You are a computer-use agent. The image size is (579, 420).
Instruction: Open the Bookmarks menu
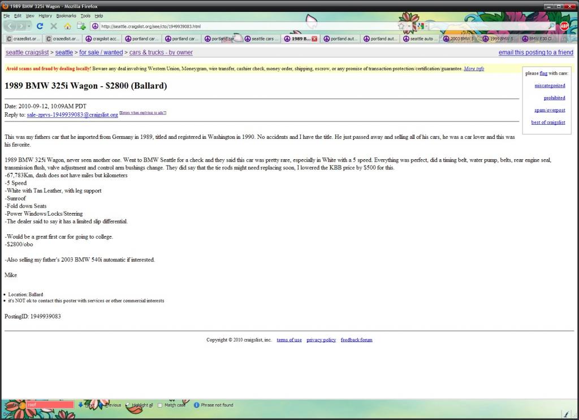coord(66,16)
